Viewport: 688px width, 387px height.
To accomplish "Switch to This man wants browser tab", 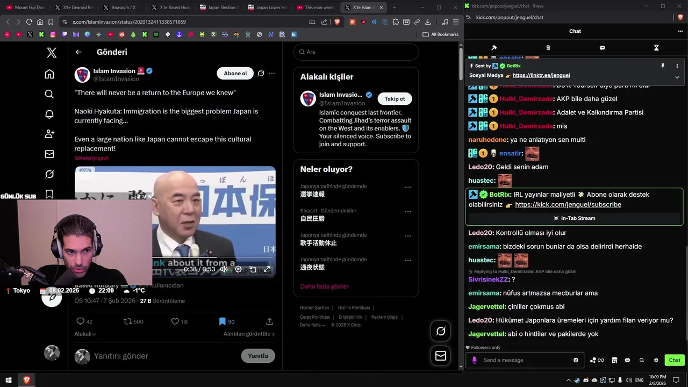I will click(x=316, y=8).
